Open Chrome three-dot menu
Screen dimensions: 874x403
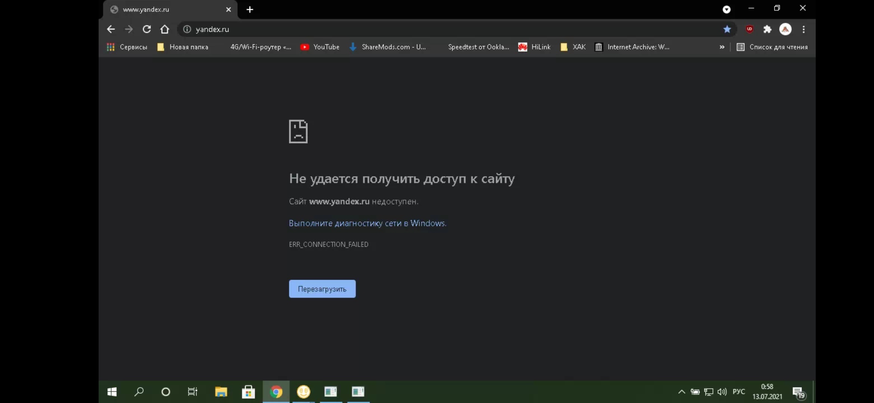click(803, 29)
